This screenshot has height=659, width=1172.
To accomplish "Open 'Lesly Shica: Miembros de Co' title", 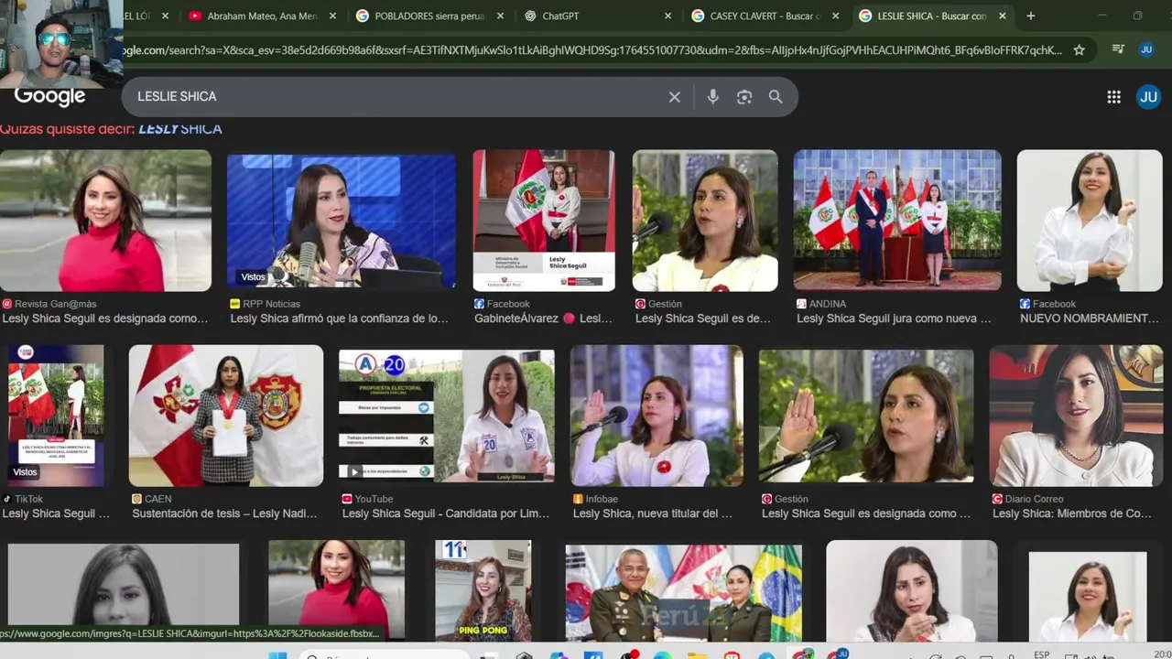I will (1072, 513).
